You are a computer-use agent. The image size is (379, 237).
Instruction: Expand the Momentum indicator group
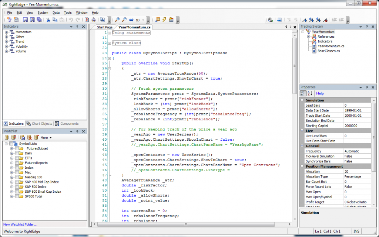(6, 32)
